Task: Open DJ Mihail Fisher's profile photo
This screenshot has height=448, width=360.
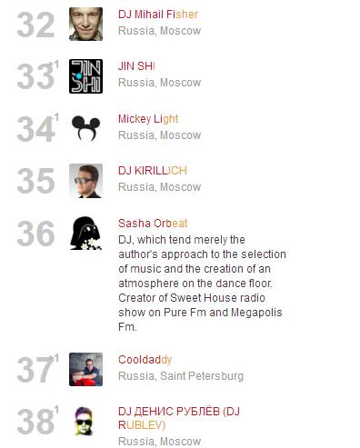Action: tap(85, 25)
